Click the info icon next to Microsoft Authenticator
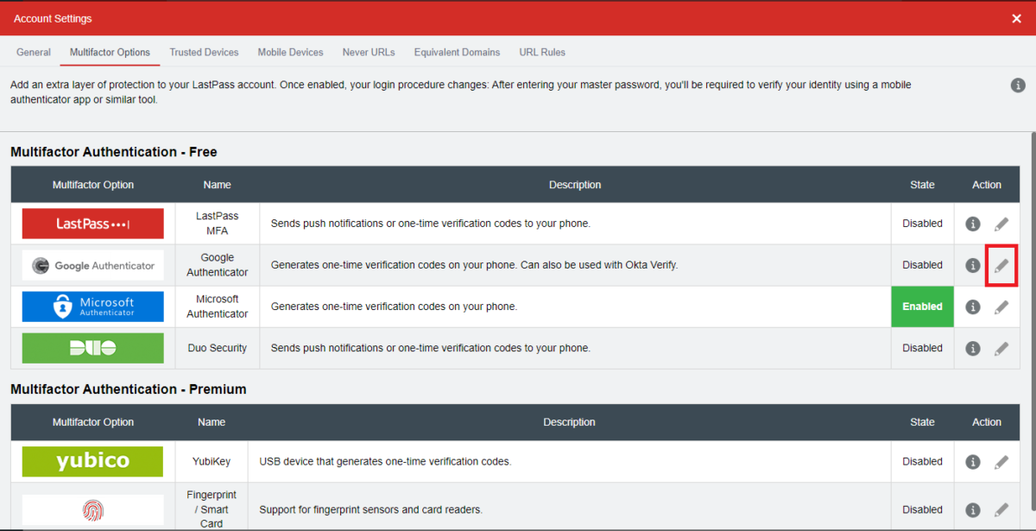 click(972, 307)
